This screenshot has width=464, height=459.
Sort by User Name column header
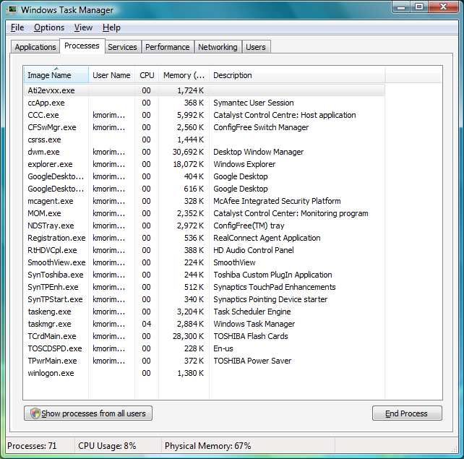pyautogui.click(x=111, y=75)
